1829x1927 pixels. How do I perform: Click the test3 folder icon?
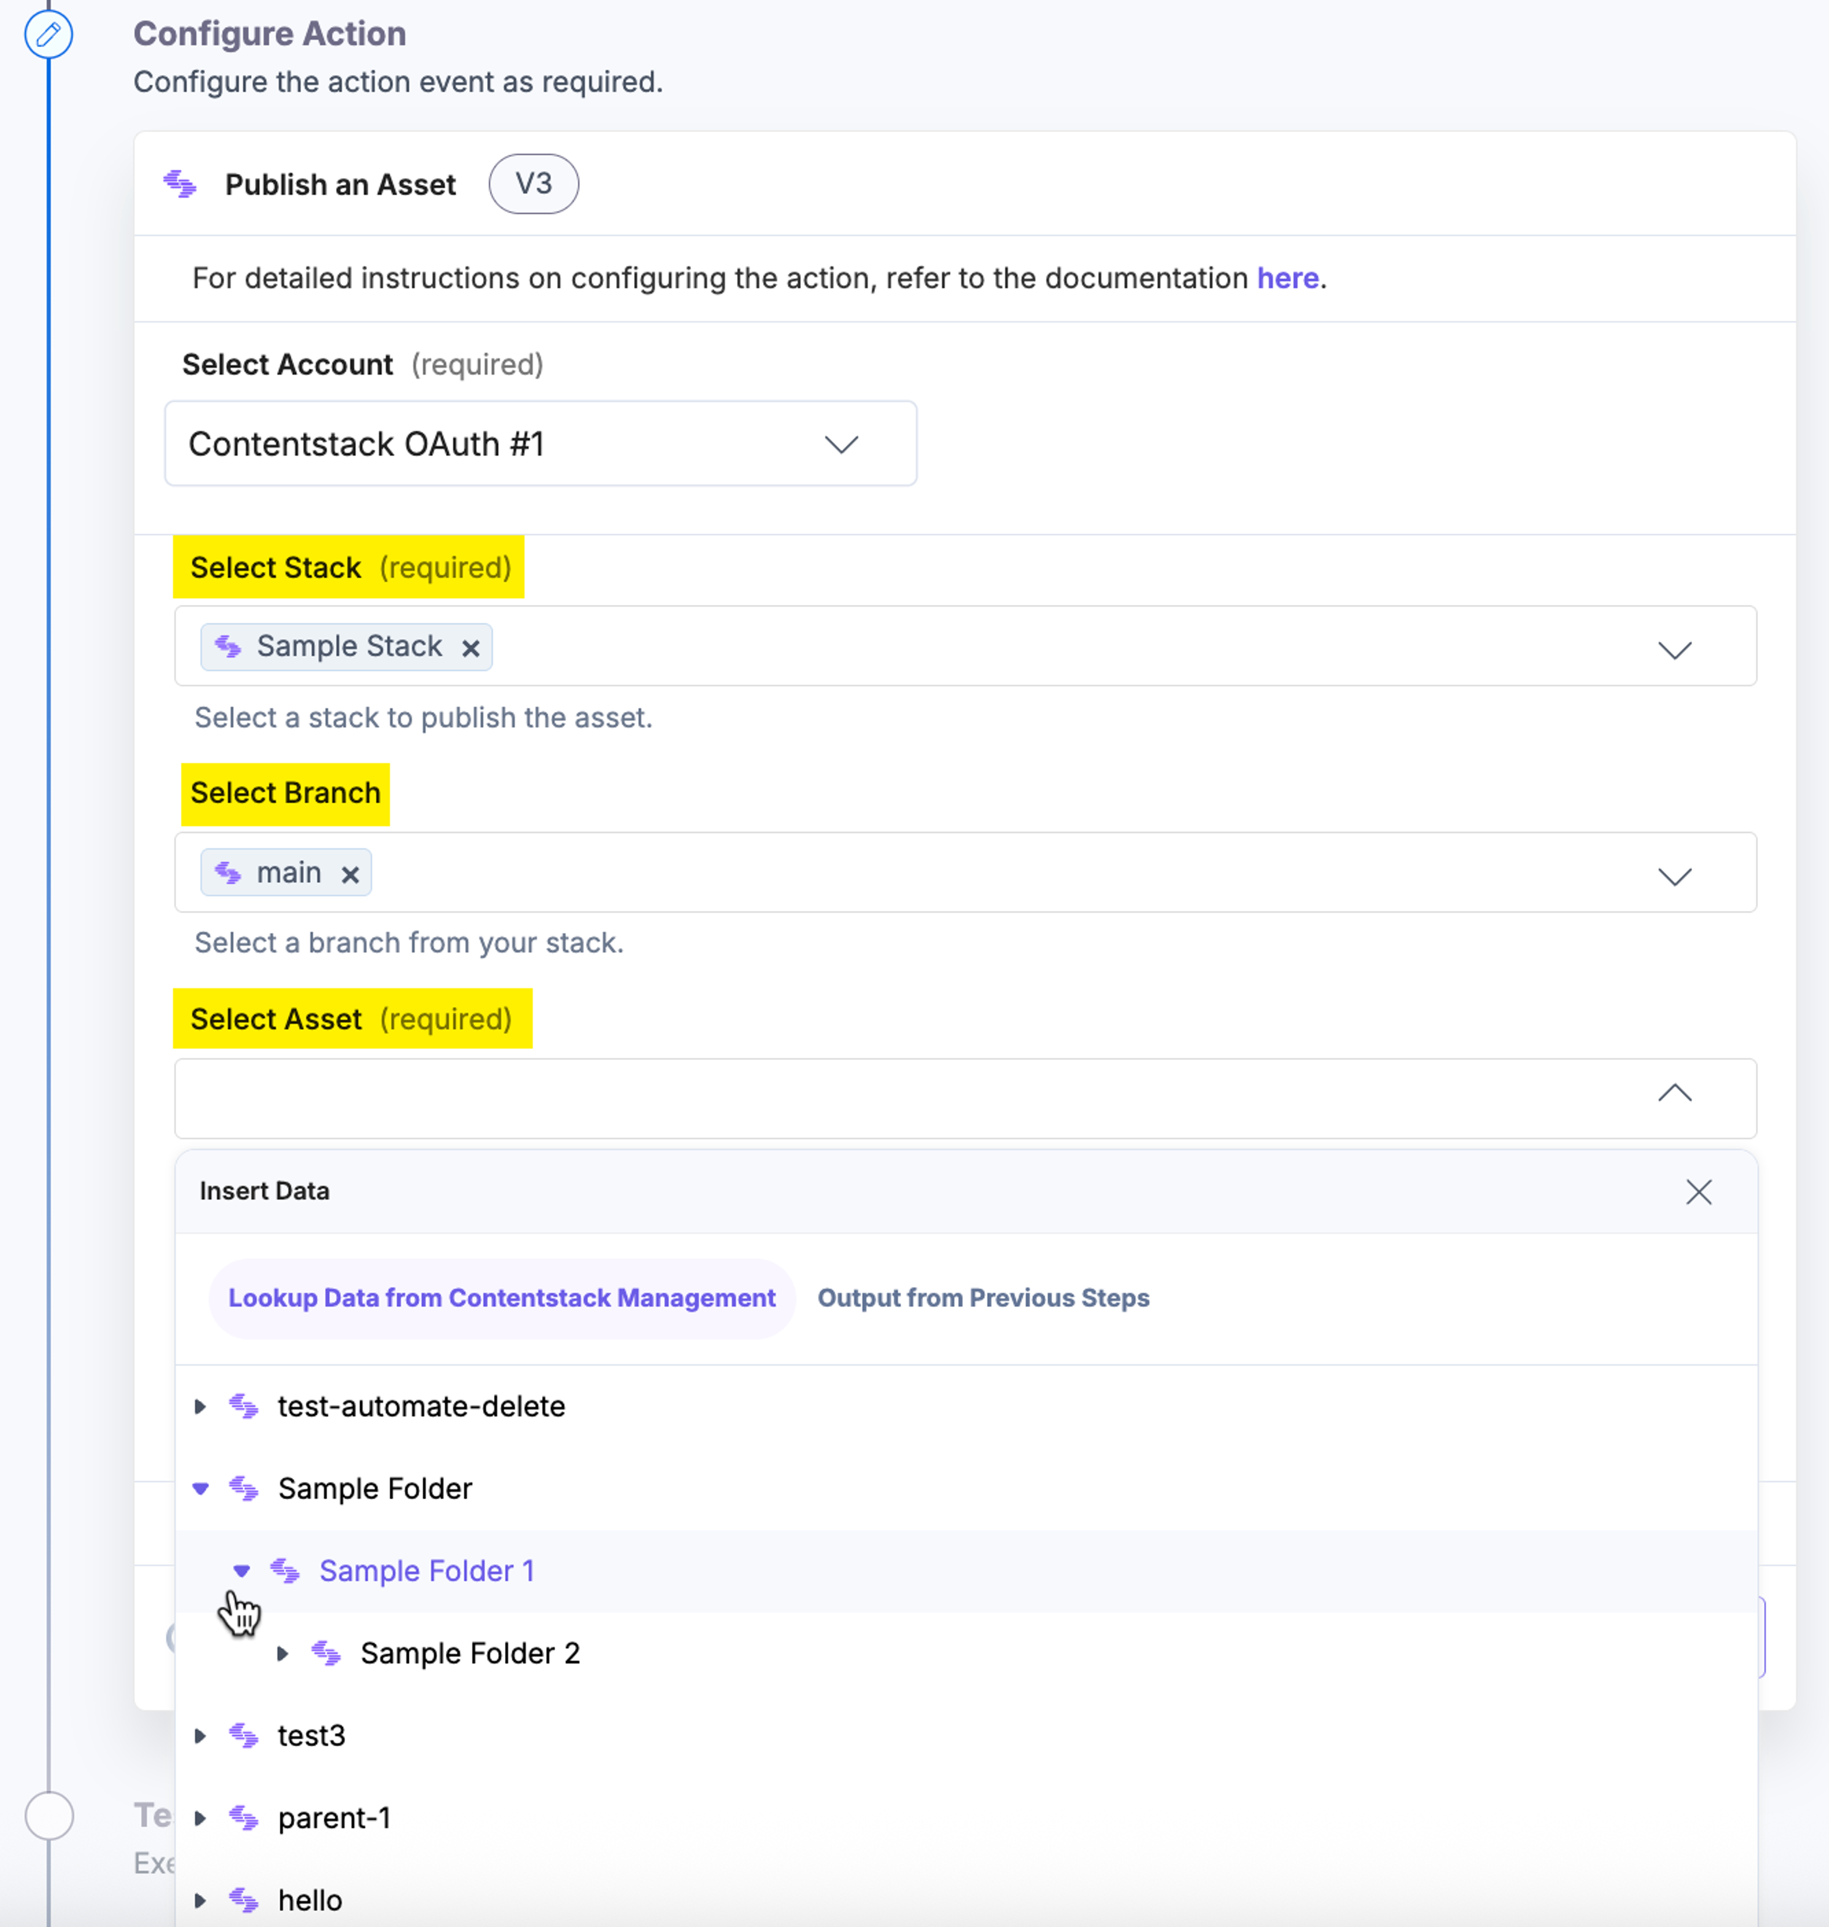(244, 1736)
